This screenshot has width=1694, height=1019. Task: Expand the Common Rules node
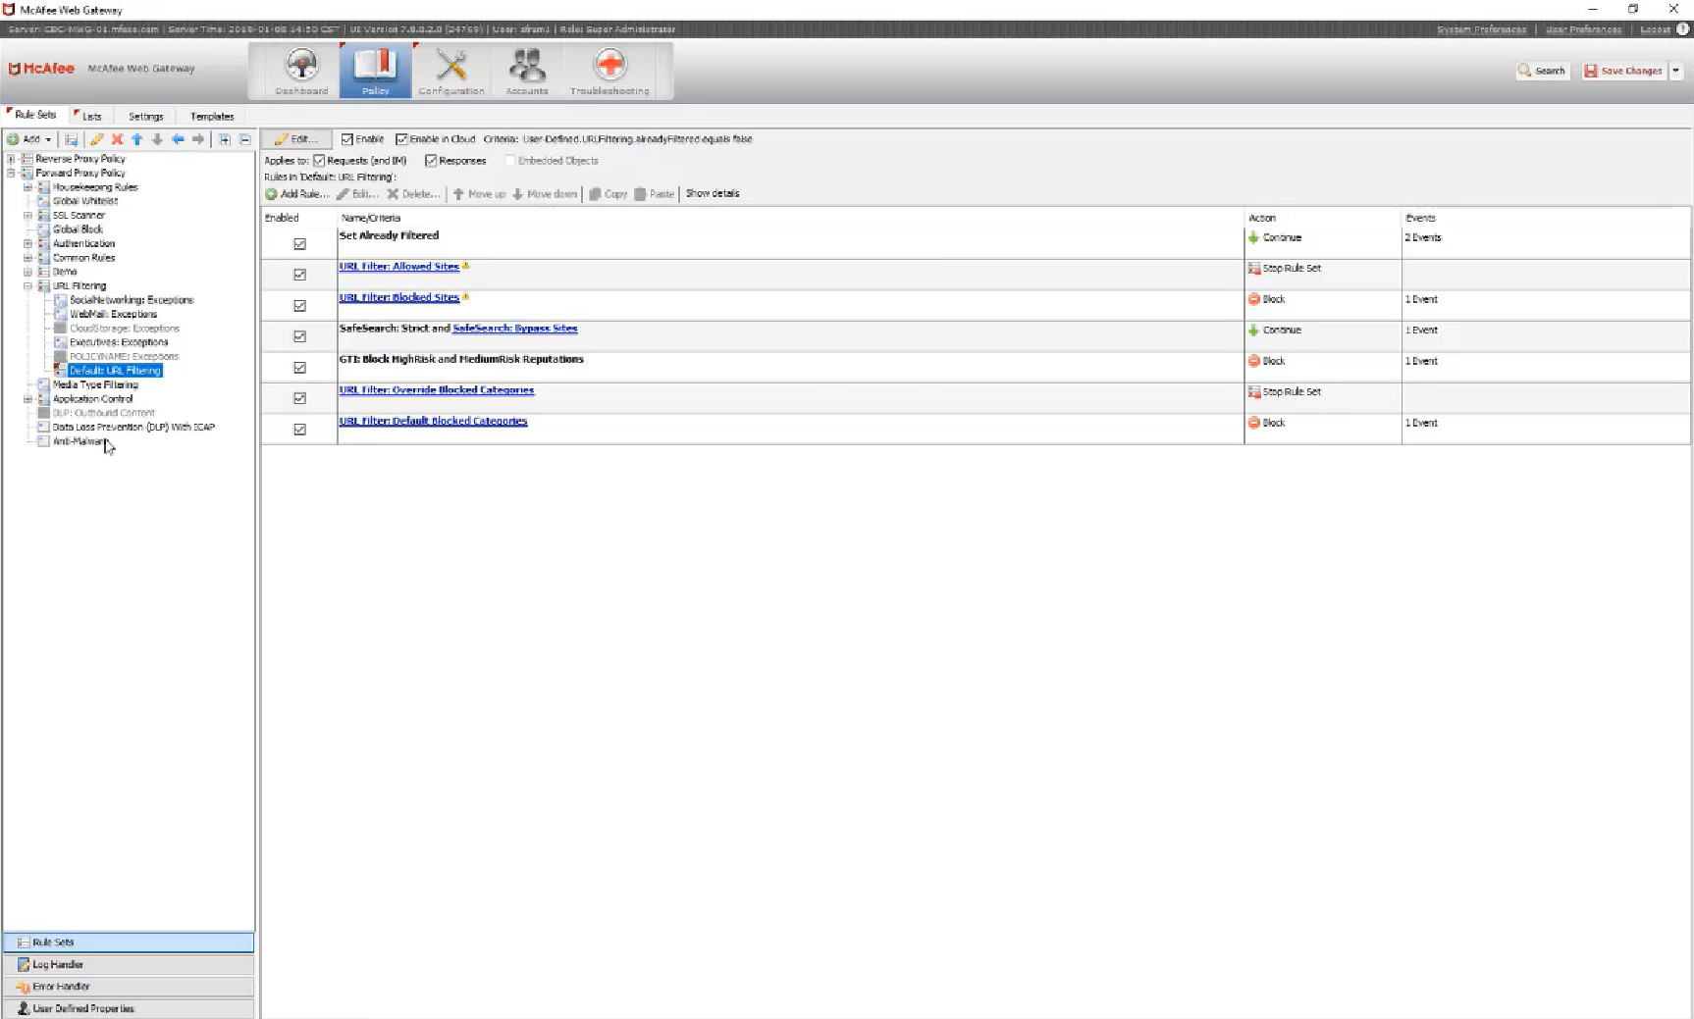coord(27,258)
